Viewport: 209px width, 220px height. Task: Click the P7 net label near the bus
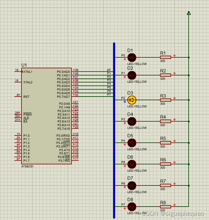[x=109, y=95]
